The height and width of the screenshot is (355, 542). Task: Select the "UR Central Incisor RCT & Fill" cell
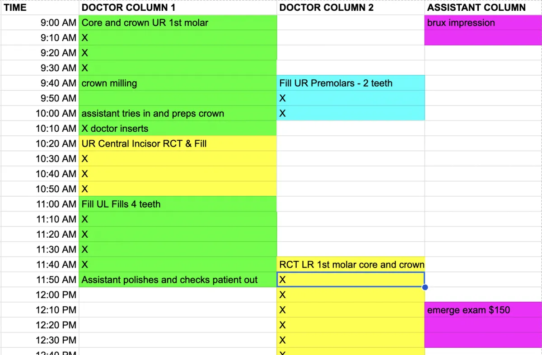point(178,143)
